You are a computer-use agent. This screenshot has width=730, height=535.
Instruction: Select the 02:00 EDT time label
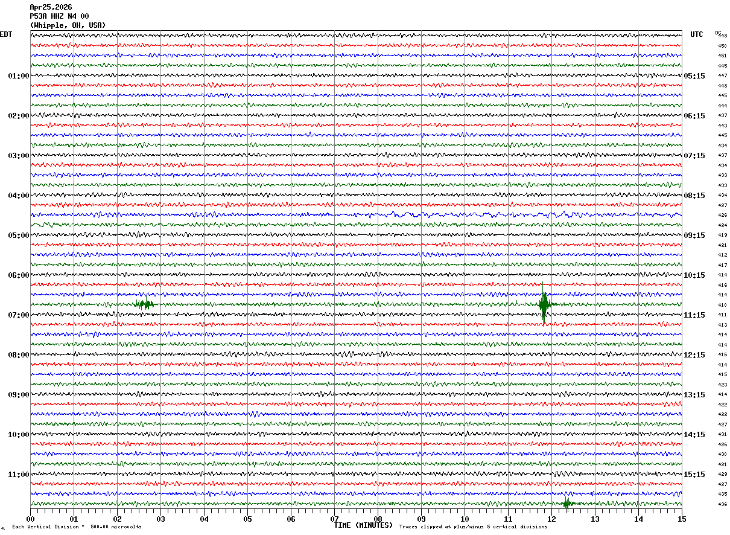click(x=19, y=116)
